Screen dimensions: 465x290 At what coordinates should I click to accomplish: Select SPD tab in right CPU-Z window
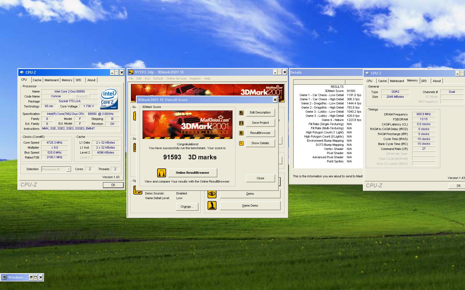(x=424, y=81)
